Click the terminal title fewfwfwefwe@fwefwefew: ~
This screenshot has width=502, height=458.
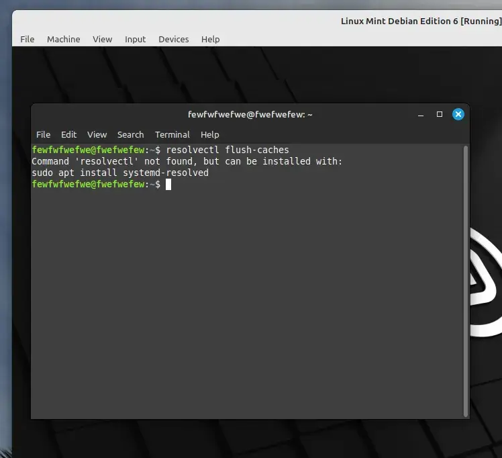(x=250, y=115)
